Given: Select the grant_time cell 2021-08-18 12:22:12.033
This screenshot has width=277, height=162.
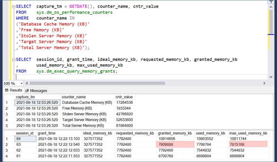Looking at the screenshot, I should pos(59,150).
